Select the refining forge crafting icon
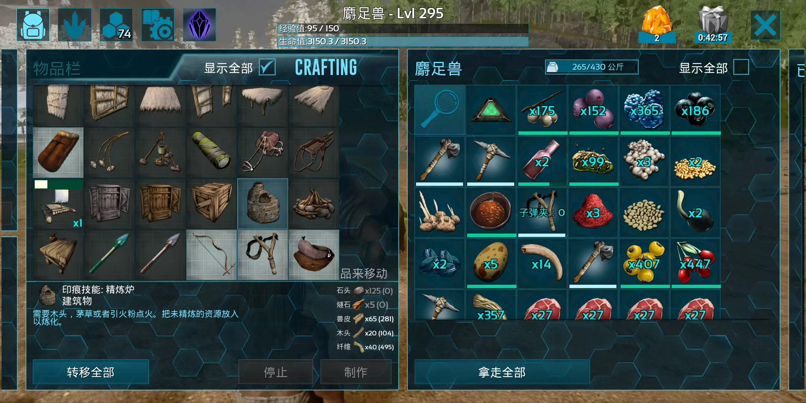The height and width of the screenshot is (403, 806). [x=263, y=204]
